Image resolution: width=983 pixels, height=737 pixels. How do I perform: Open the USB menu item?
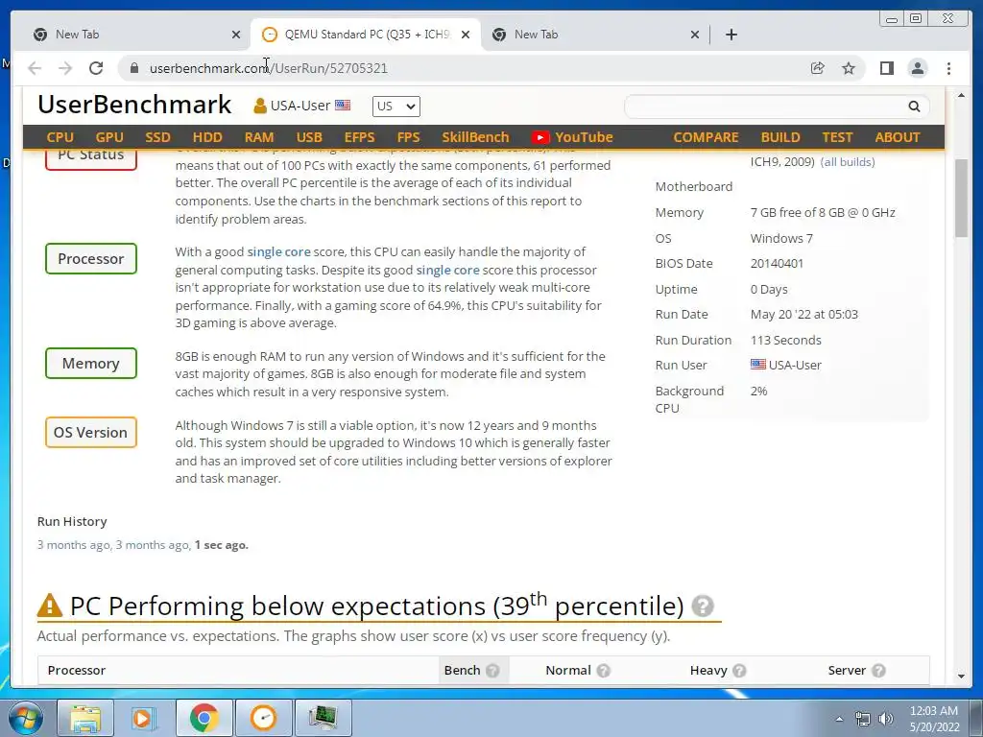pos(309,137)
